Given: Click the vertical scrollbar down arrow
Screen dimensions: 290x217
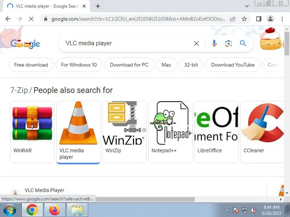Looking at the screenshot, I should tap(287, 193).
